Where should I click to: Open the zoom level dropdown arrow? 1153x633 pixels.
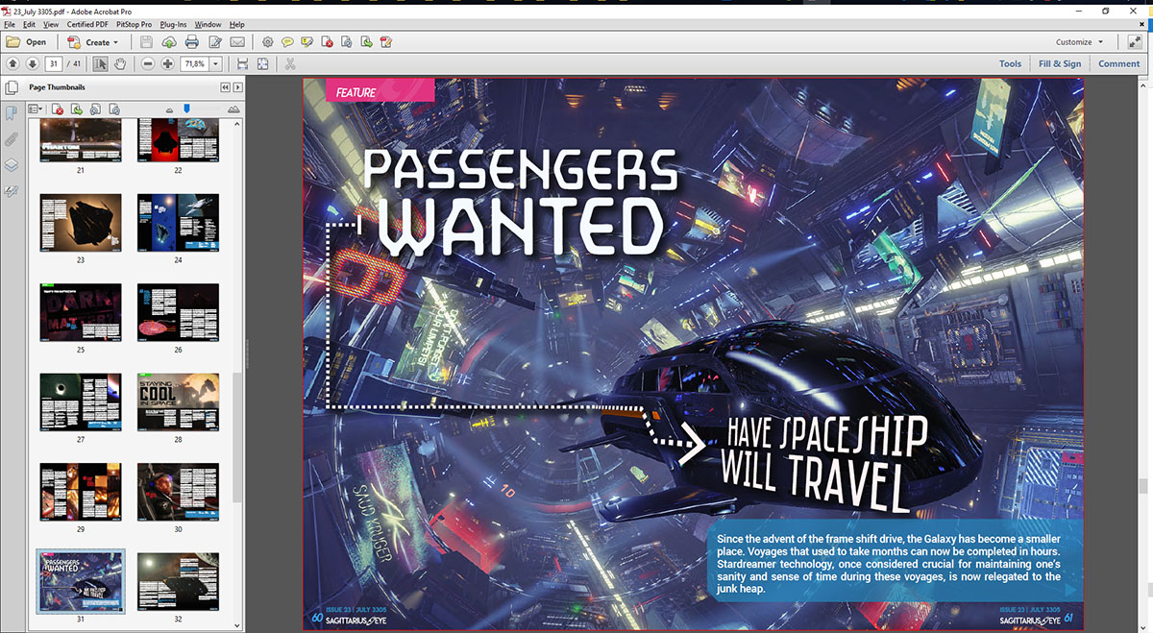pyautogui.click(x=216, y=64)
